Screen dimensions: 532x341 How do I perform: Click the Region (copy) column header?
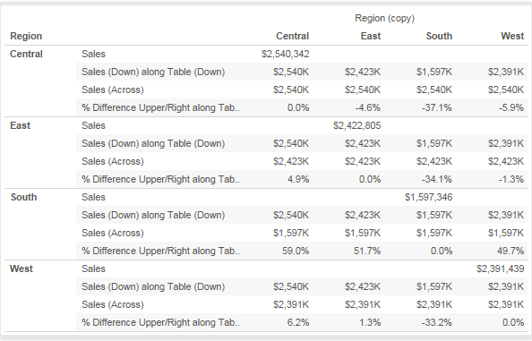[384, 18]
